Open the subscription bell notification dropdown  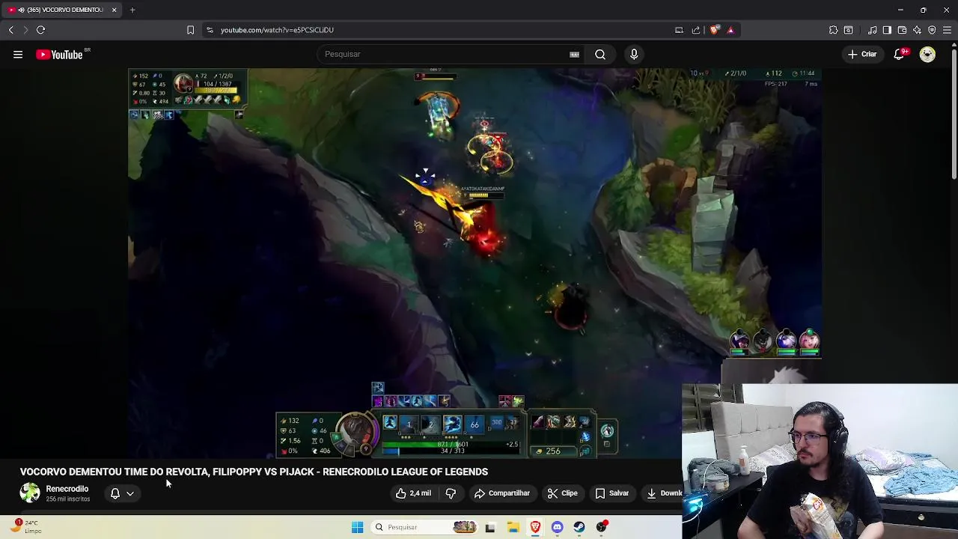click(122, 493)
